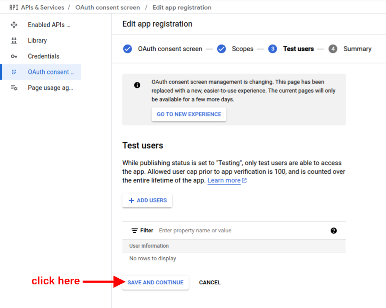Click the Page usage agreements icon
The height and width of the screenshot is (308, 386).
click(x=14, y=88)
